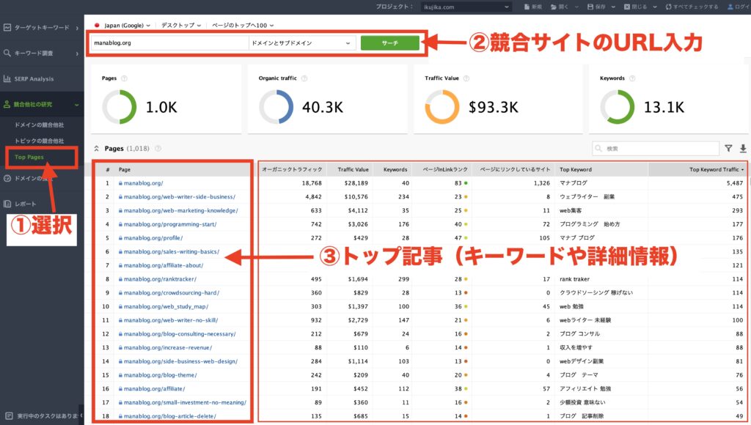This screenshot has height=425, width=751.
Task: Open the project dropdown showing ikujika.com
Action: click(466, 7)
